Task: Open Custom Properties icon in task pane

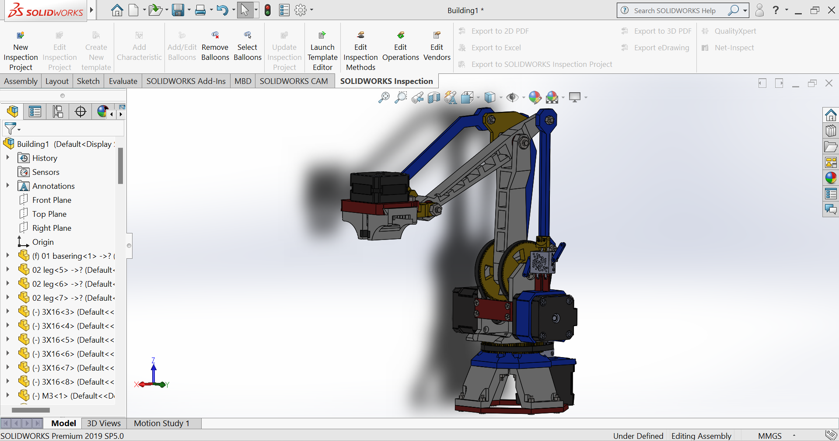Action: click(831, 194)
